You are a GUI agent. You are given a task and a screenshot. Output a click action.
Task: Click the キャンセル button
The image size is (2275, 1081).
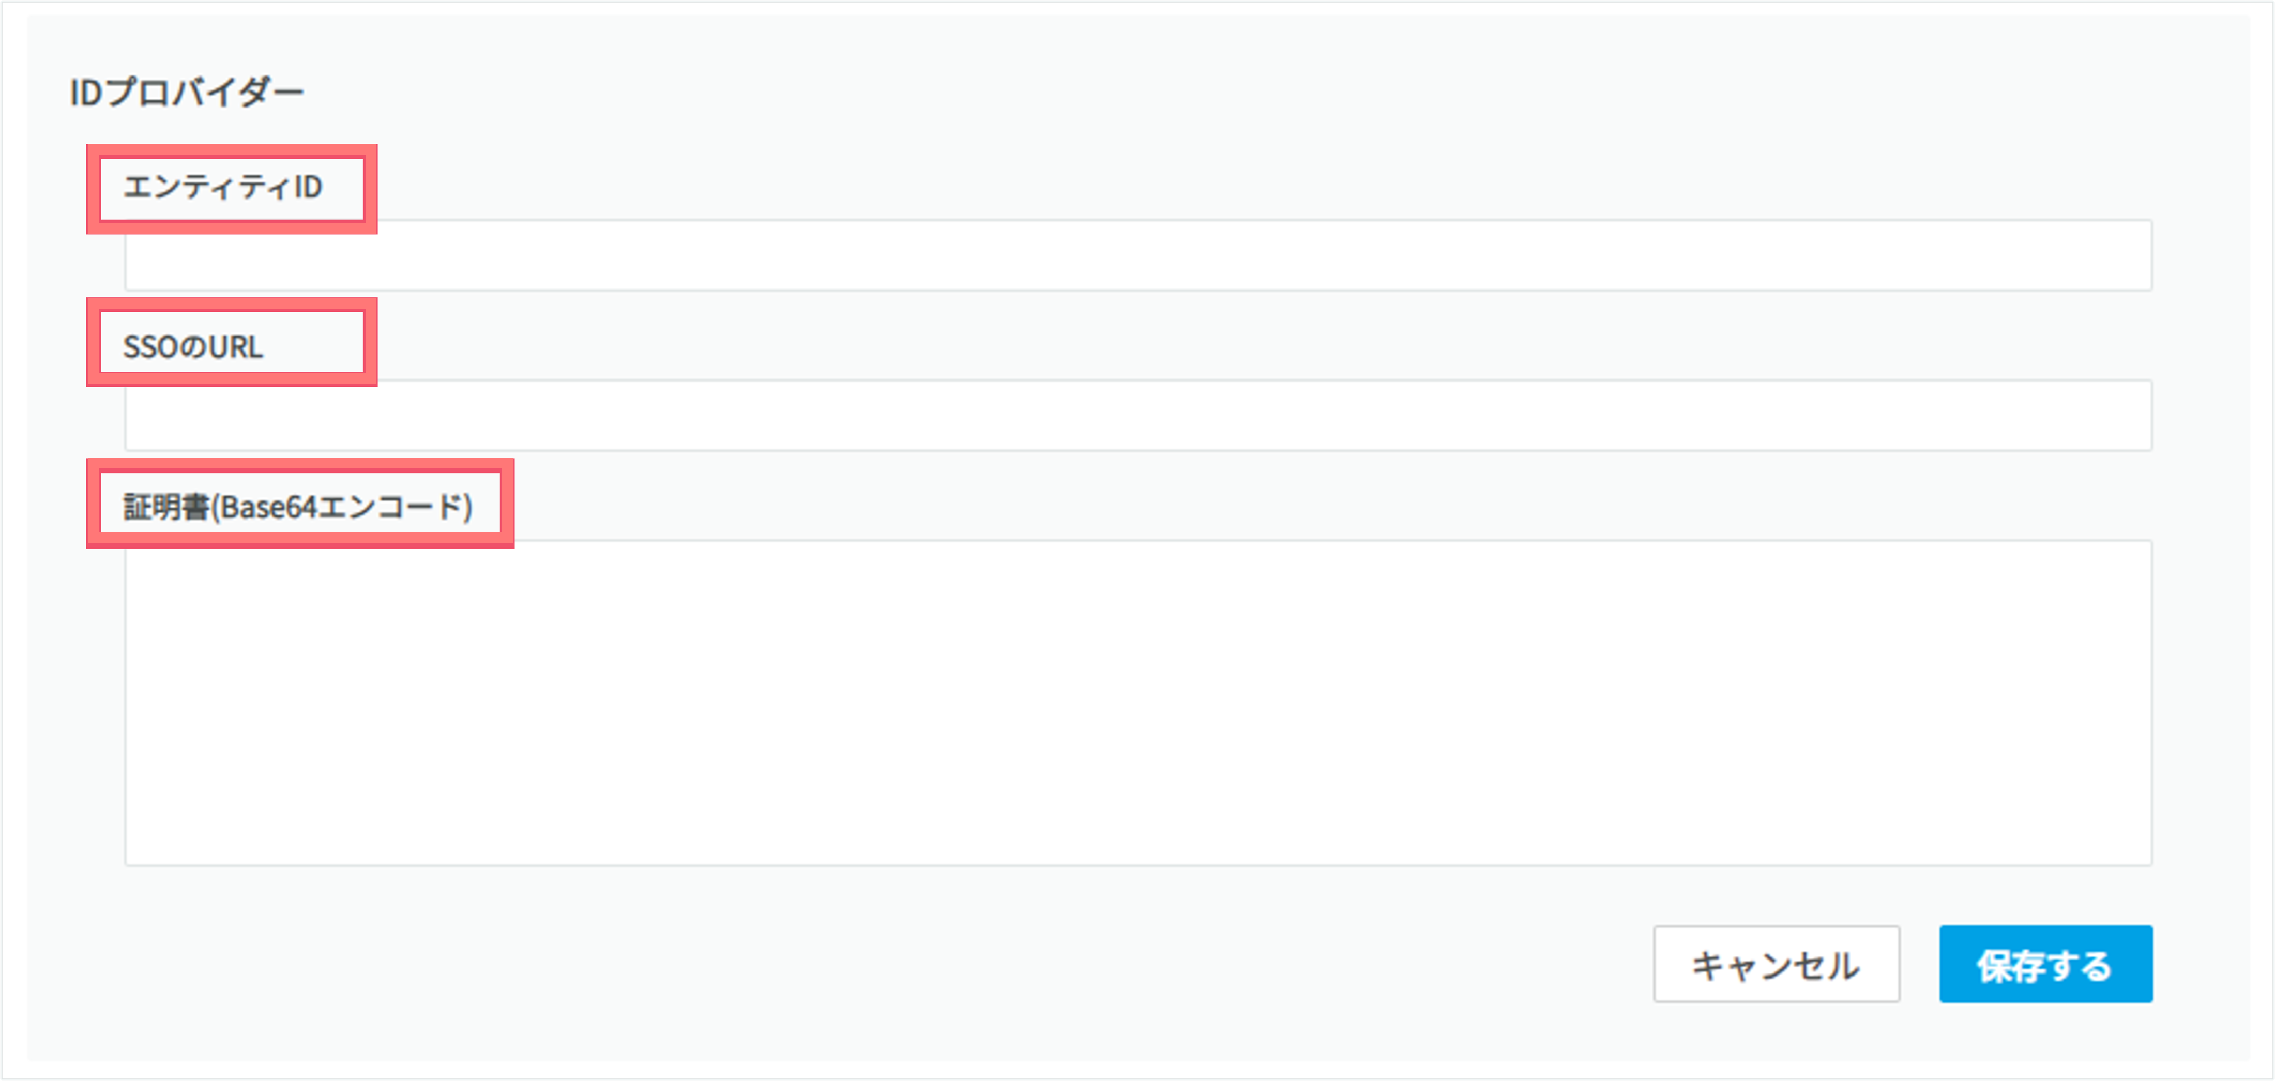tap(1776, 964)
